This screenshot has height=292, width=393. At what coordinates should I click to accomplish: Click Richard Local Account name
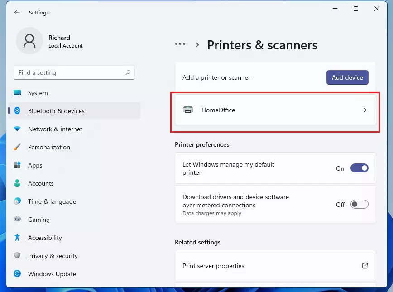coord(65,41)
